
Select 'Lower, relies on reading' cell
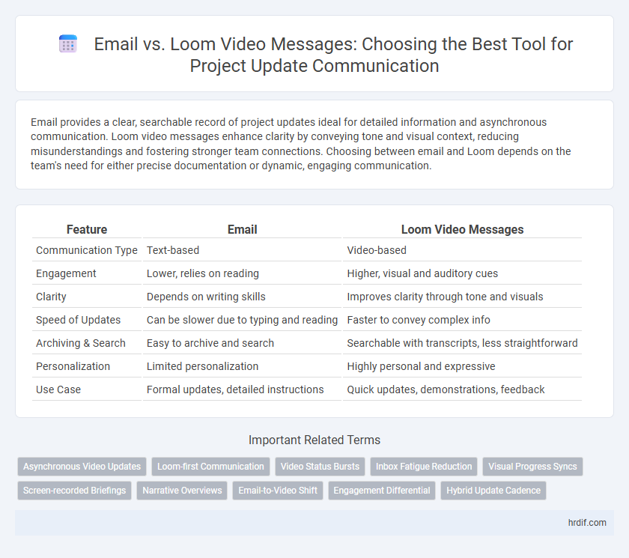click(243, 273)
